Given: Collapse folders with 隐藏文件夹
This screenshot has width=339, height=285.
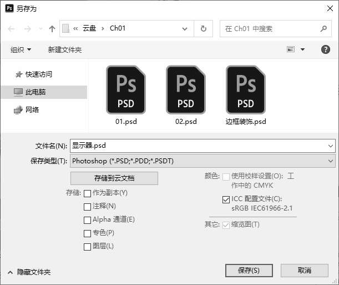Looking at the screenshot, I should point(29,272).
